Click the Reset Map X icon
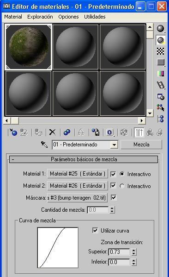 [52, 132]
